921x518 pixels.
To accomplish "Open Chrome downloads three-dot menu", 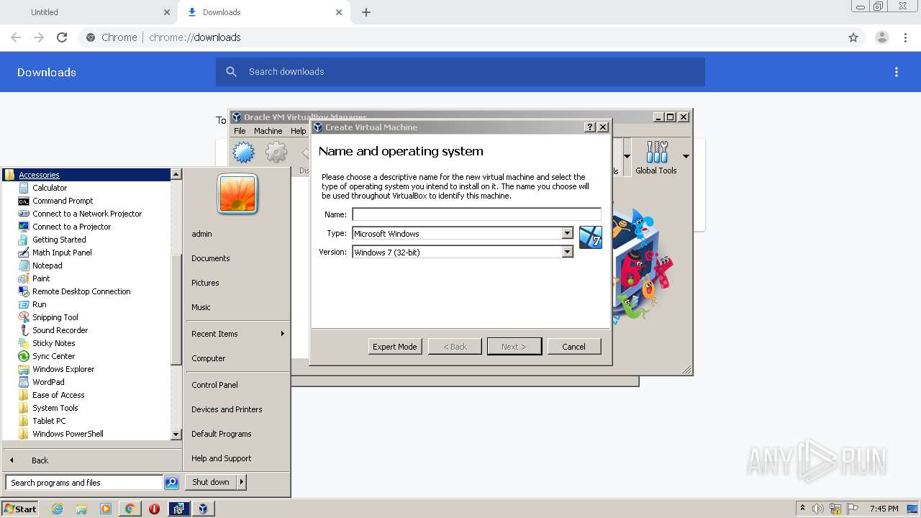I will [x=897, y=72].
